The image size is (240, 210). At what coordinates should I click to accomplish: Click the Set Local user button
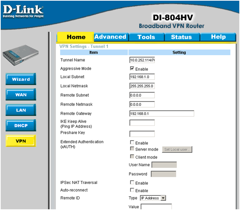(177, 149)
